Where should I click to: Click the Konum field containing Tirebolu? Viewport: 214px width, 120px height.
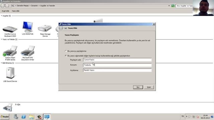coord(117,65)
